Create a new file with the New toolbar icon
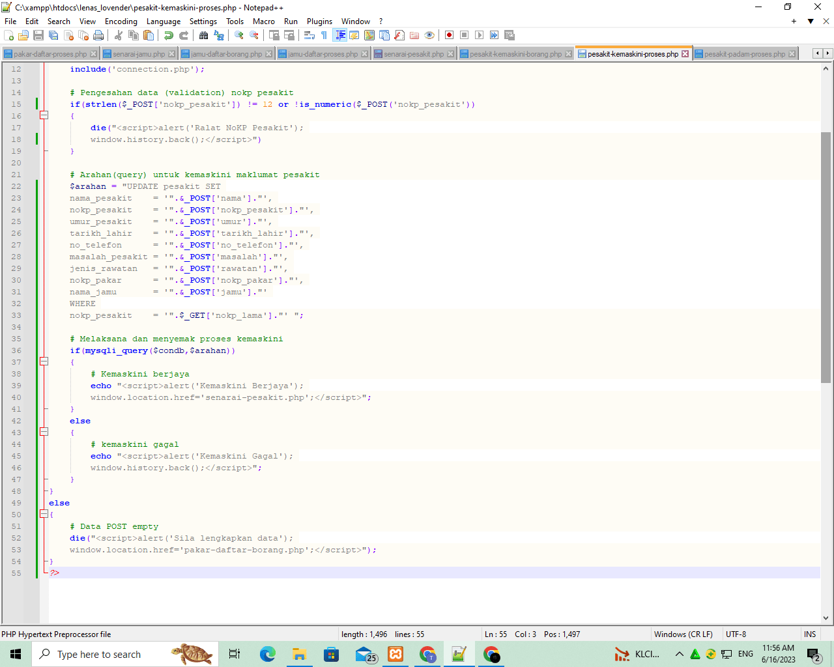Screen dimensions: 834x667 tap(9, 35)
